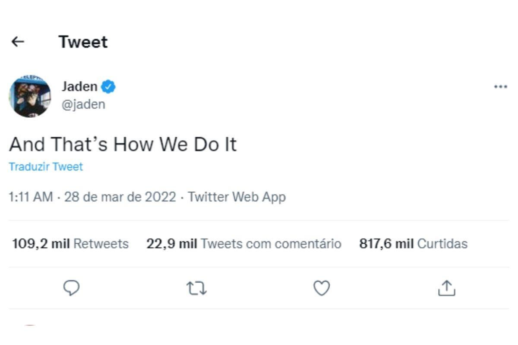Open the @jaden handle link

(83, 104)
